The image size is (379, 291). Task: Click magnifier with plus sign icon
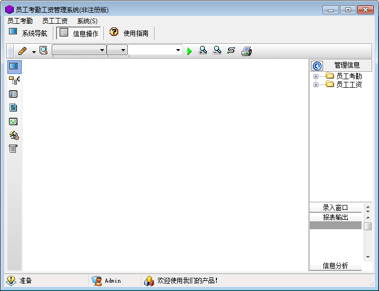click(203, 50)
